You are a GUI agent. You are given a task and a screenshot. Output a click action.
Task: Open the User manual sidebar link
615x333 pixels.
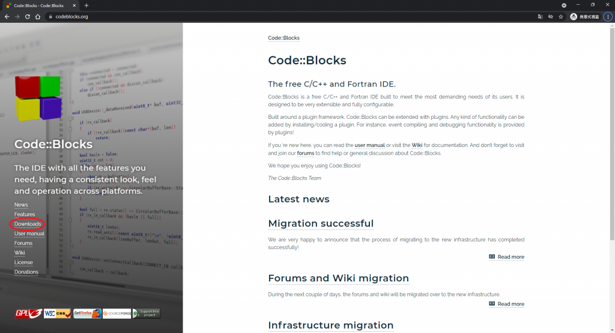[x=29, y=233]
